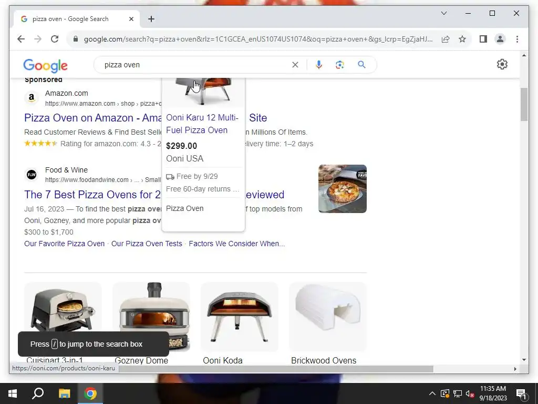The height and width of the screenshot is (404, 538).
Task: Select Ooni Koda oven image
Action: click(240, 317)
